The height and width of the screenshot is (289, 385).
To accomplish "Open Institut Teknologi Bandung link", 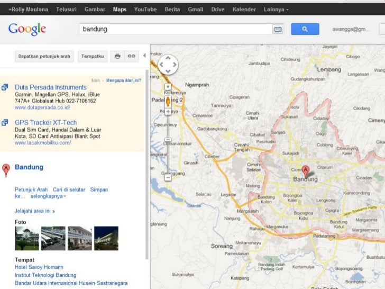I will [x=45, y=275].
